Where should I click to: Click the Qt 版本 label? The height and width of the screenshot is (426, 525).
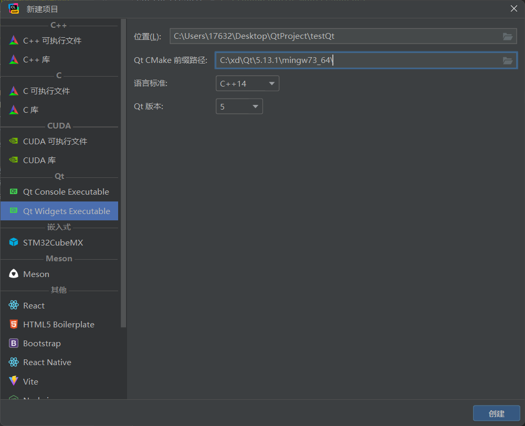149,106
